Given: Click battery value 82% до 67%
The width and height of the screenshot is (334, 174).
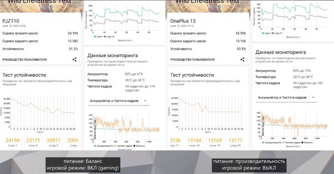Looking at the screenshot, I should 134,74.
